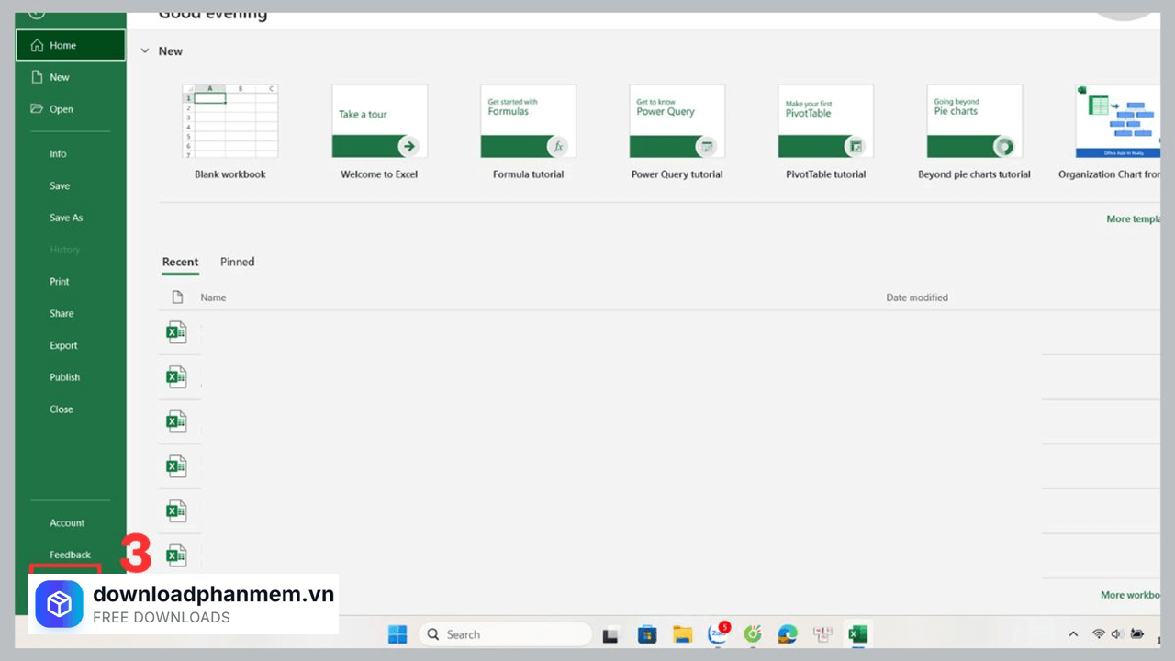Click the Excel taskbar icon
1175x661 pixels.
coord(857,634)
